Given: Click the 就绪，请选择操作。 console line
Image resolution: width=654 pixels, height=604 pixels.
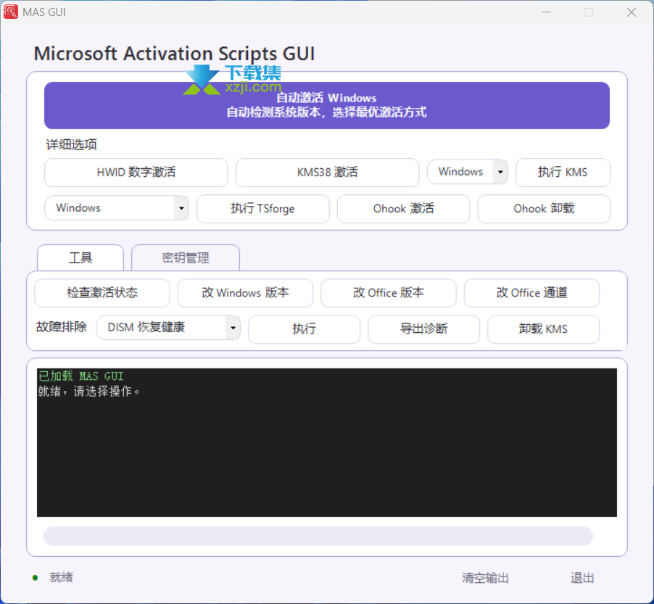Looking at the screenshot, I should (89, 392).
